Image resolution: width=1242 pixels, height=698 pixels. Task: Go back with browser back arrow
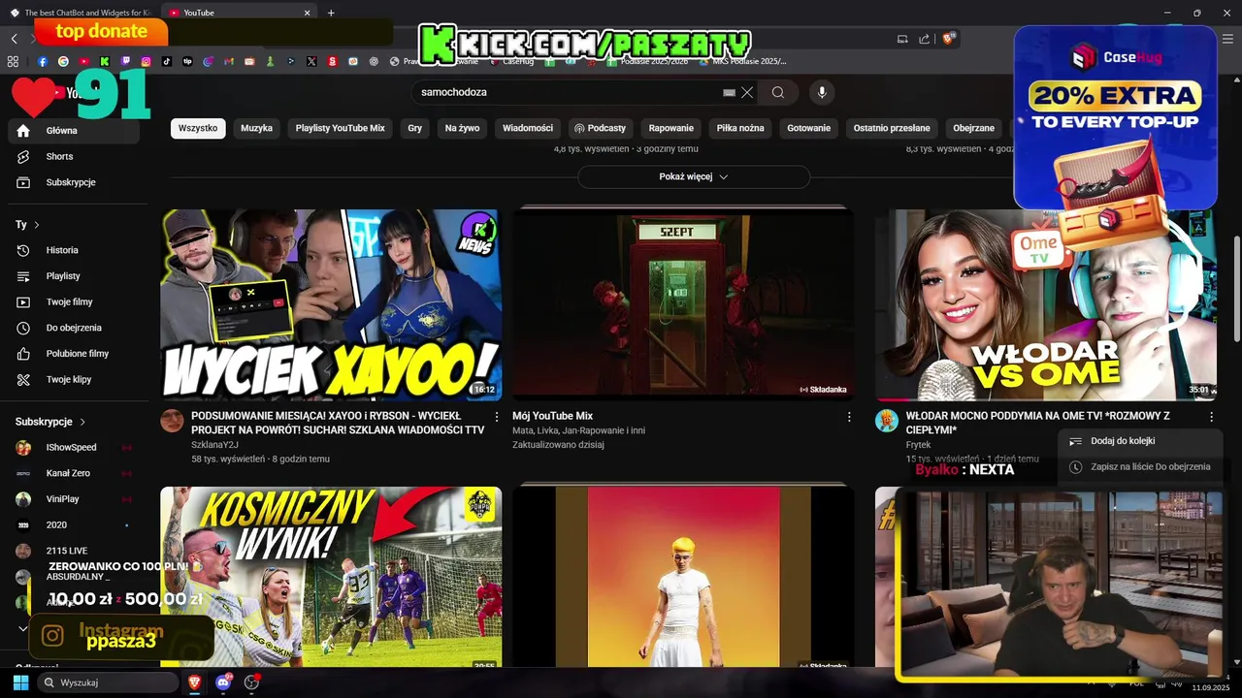click(14, 39)
